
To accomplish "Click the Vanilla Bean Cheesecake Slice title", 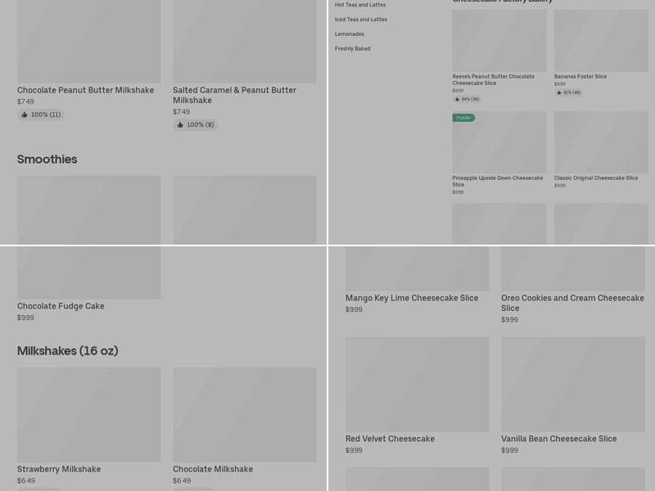I will click(x=559, y=439).
